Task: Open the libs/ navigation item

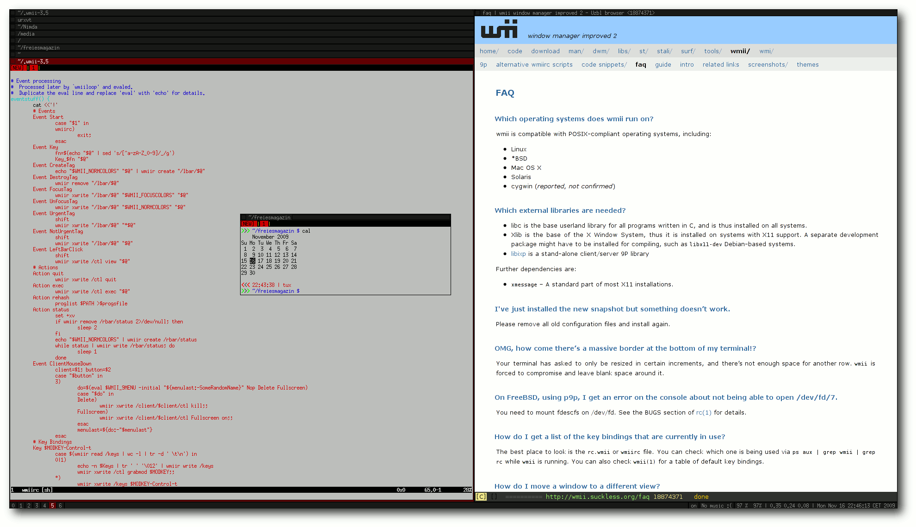Action: pos(624,51)
